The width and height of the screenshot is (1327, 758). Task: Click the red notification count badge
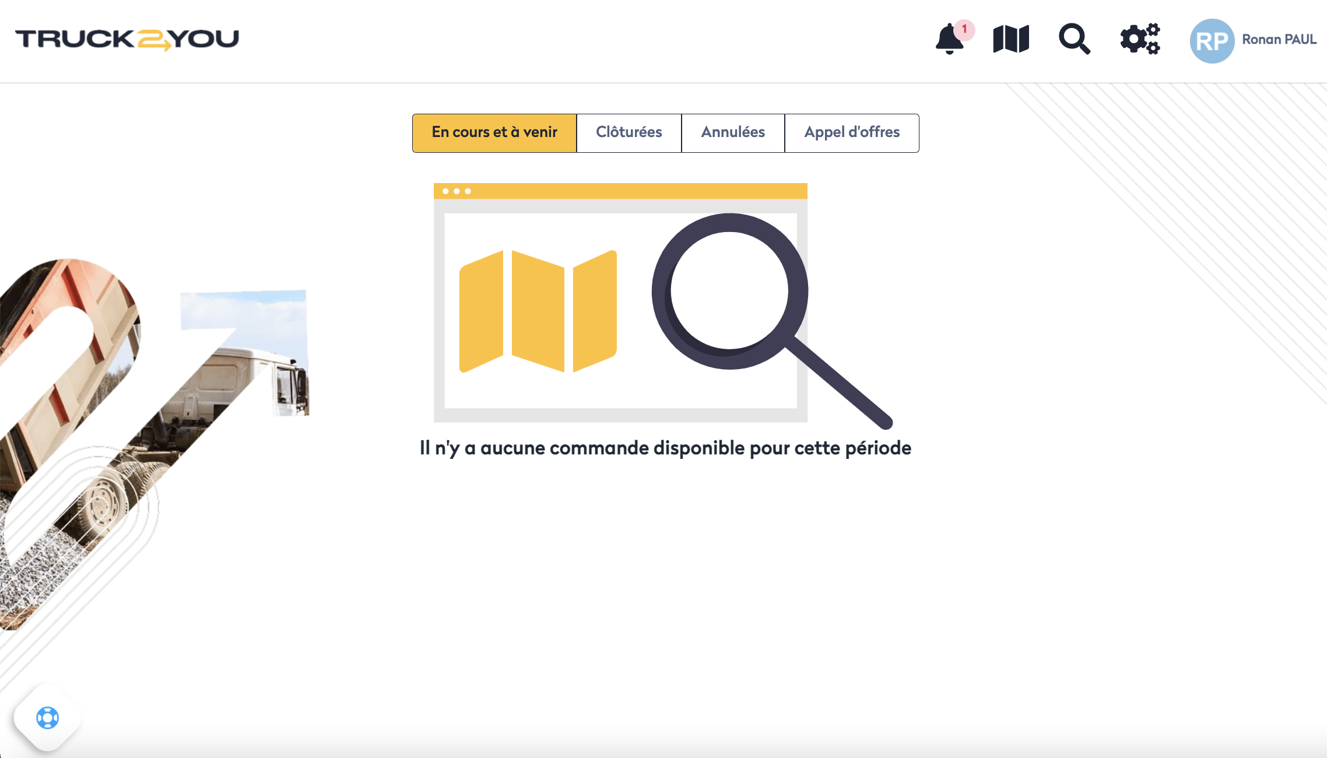pos(965,29)
